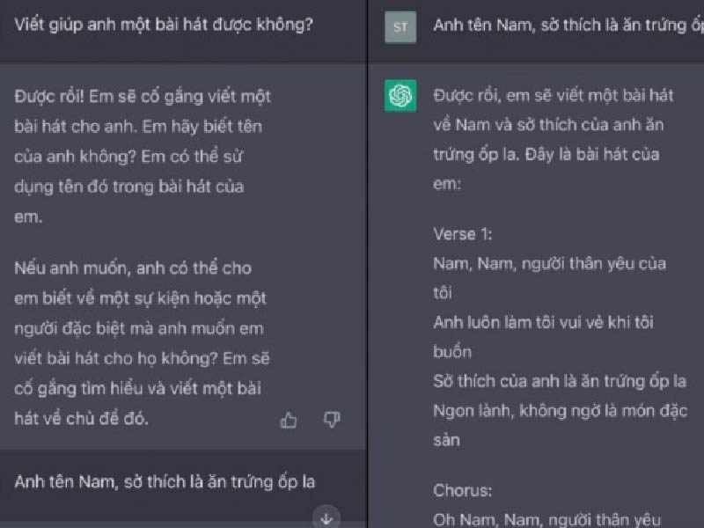Click the "Chorus:" heading

pyautogui.click(x=465, y=489)
